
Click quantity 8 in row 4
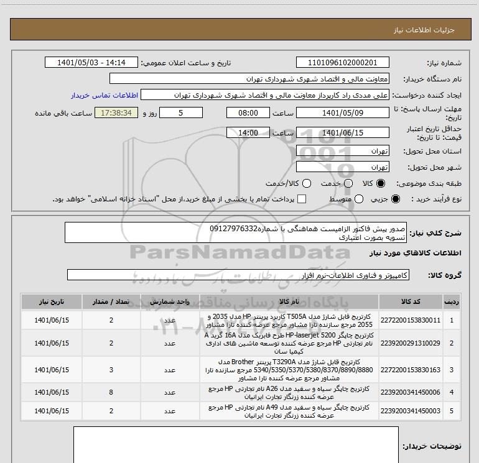pos(111,392)
